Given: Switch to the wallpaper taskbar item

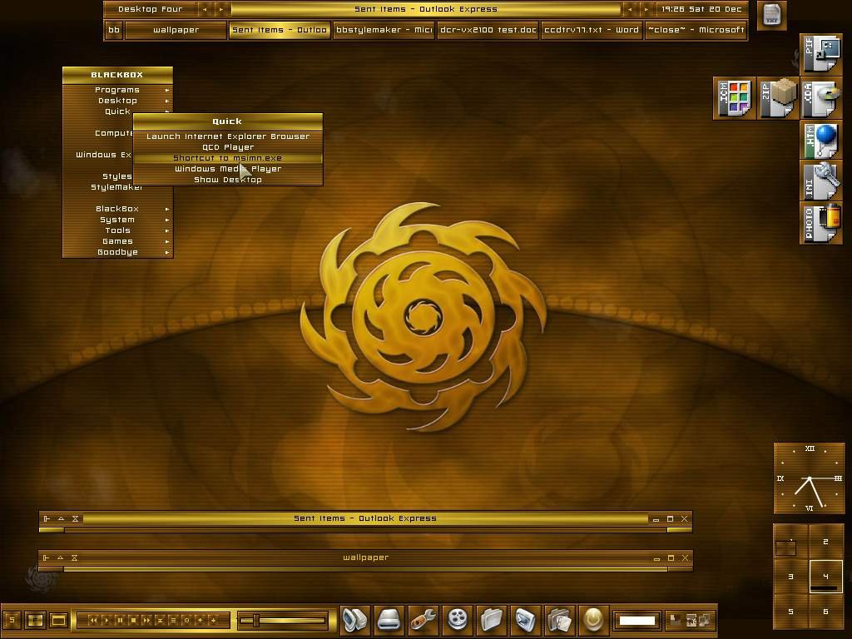Looking at the screenshot, I should (176, 30).
